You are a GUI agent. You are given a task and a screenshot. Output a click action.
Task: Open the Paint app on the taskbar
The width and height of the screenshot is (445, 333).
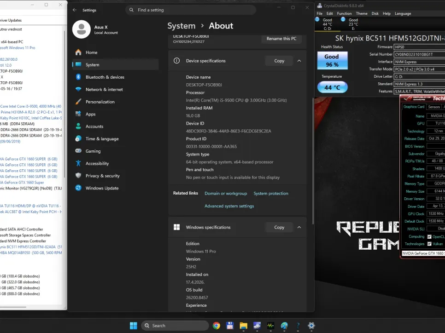284,326
